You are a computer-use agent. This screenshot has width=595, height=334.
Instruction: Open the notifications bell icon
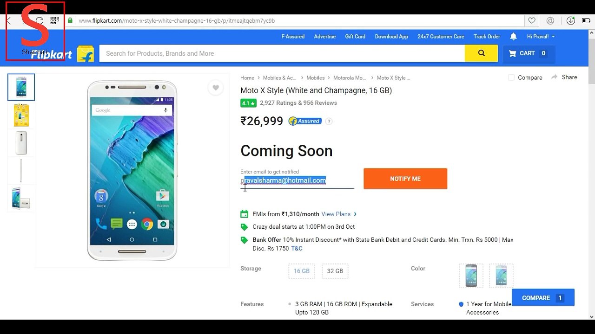pyautogui.click(x=513, y=36)
